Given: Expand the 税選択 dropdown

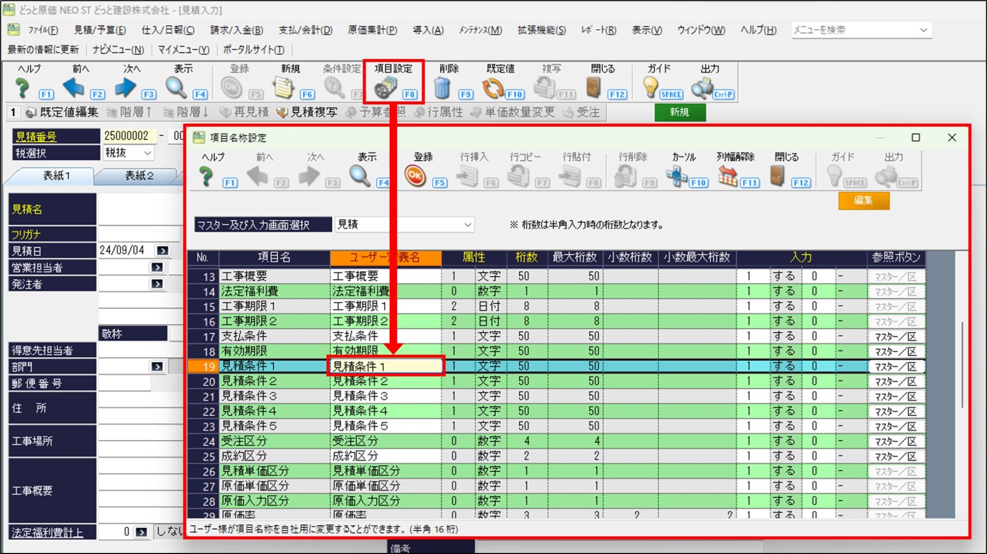Looking at the screenshot, I should tap(148, 153).
